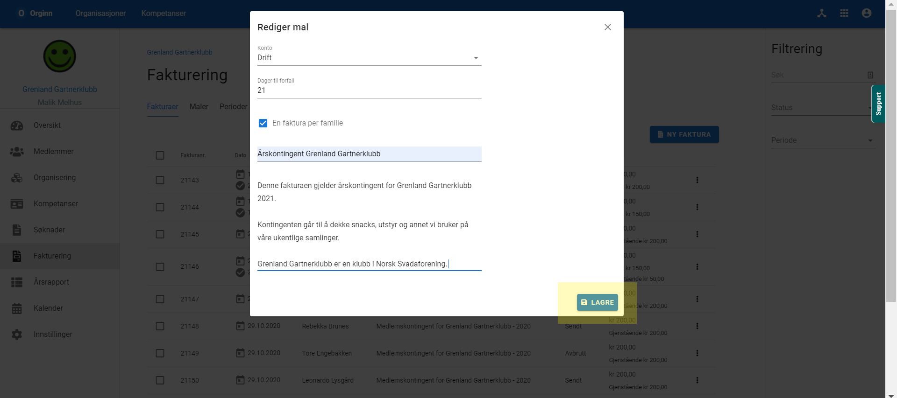Click Tore Engebakken in invoice 21149
The height and width of the screenshot is (398, 897).
coord(327,353)
